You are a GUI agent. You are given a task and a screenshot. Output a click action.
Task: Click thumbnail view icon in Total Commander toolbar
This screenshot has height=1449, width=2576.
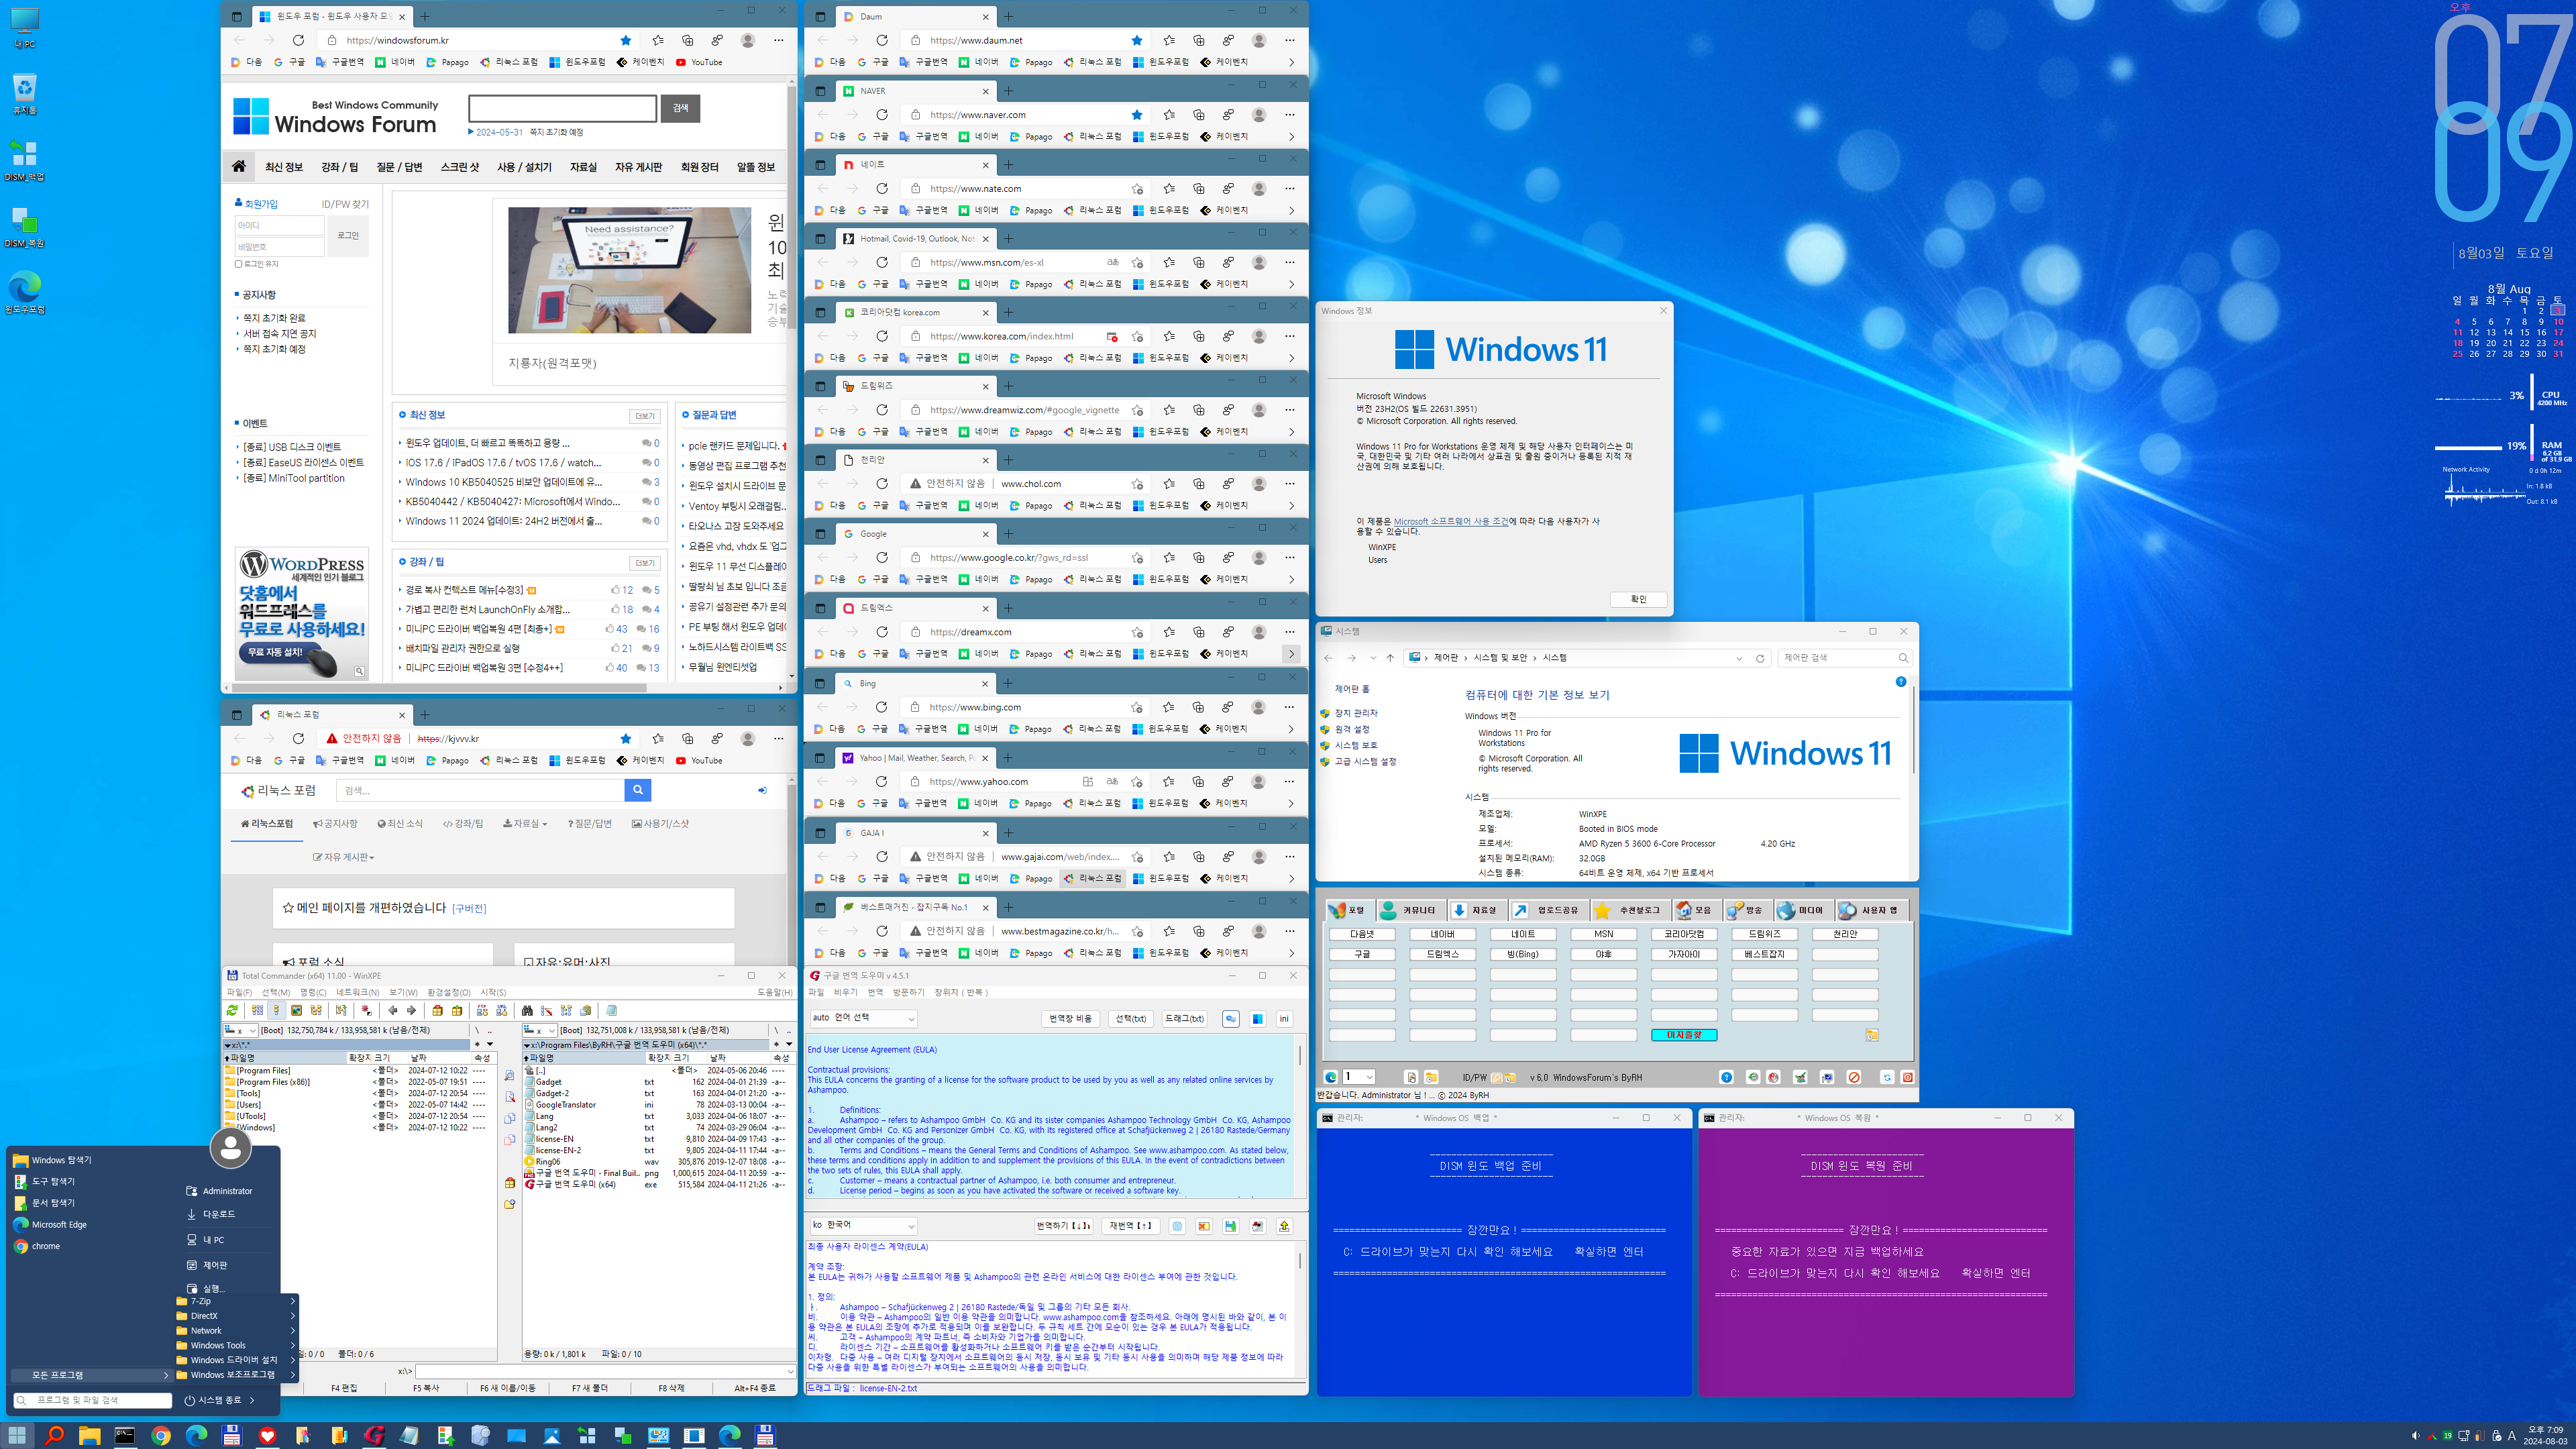[296, 1010]
